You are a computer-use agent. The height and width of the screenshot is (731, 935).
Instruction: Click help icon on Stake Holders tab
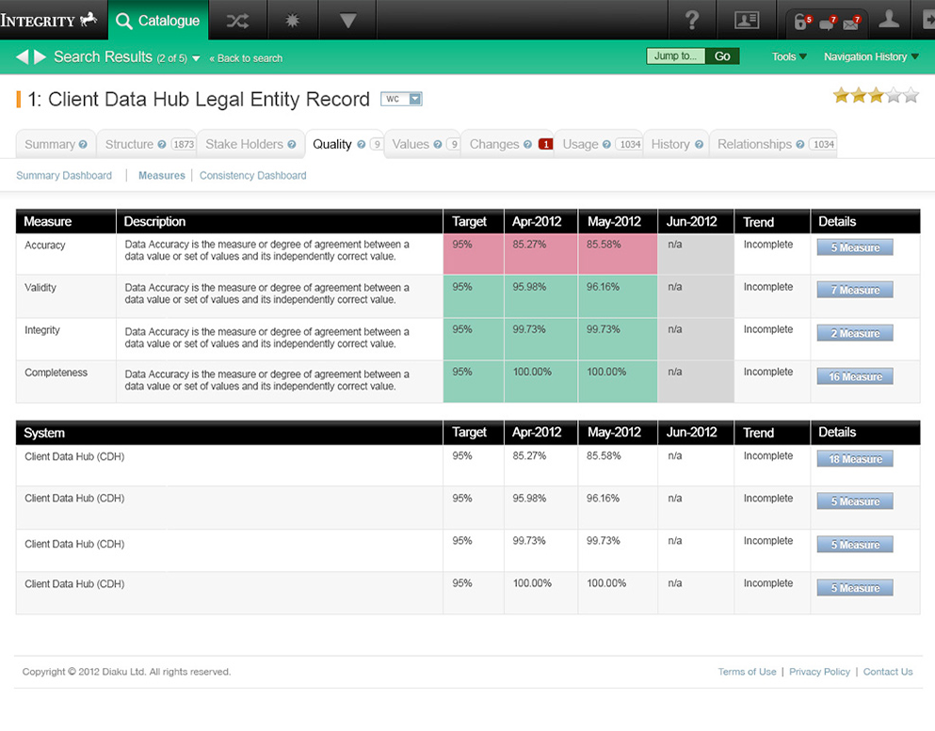pyautogui.click(x=292, y=144)
